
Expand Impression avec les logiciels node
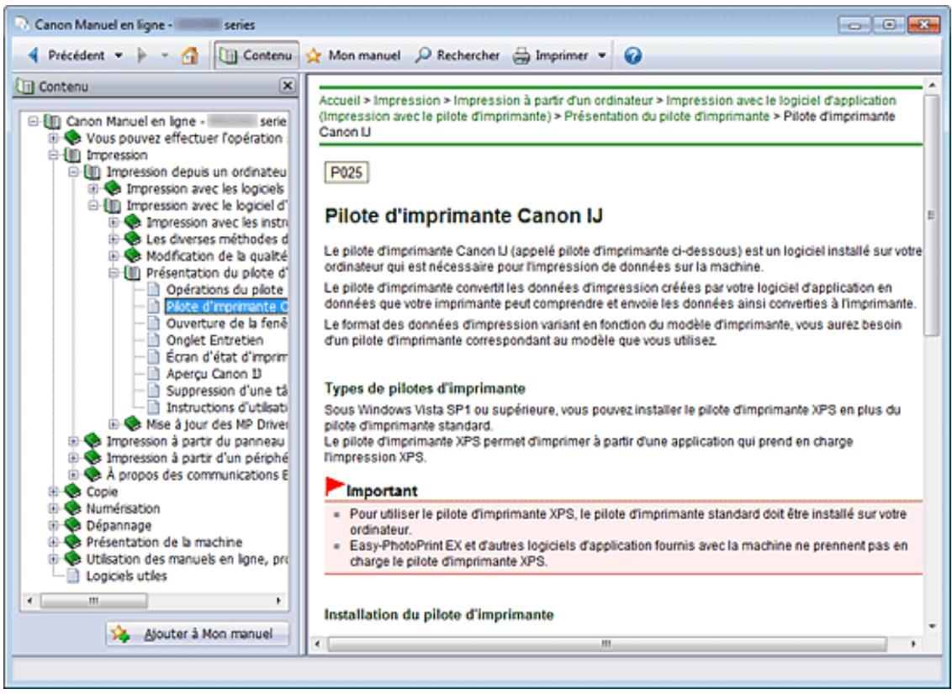click(93, 189)
